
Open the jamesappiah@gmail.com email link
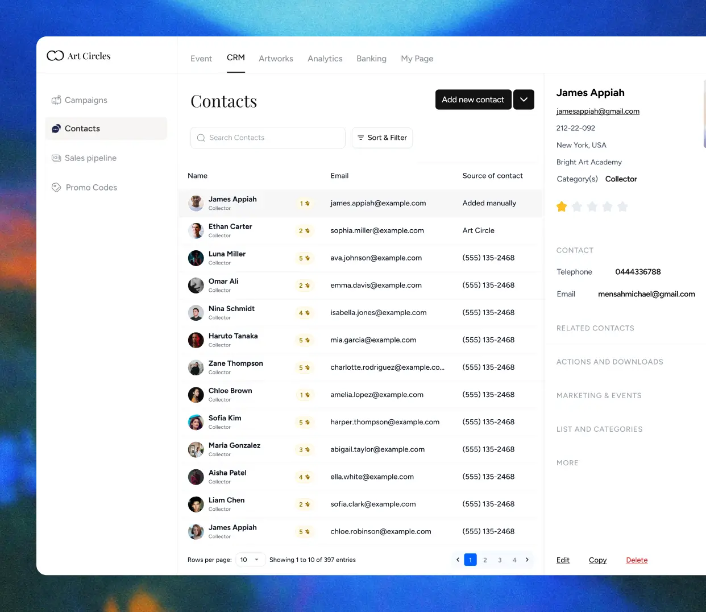coord(597,111)
